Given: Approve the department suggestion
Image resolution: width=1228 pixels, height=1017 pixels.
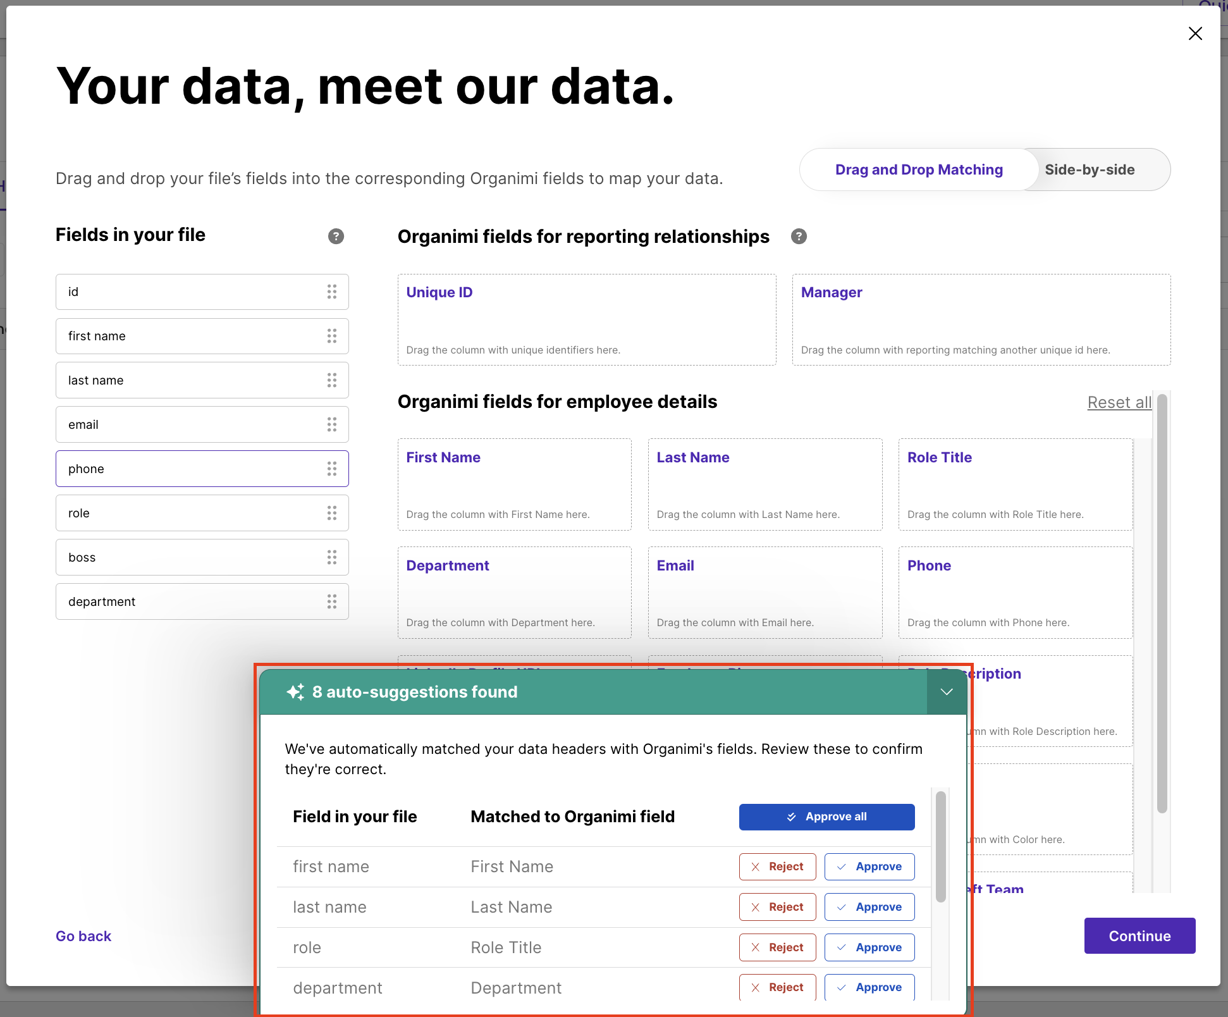Looking at the screenshot, I should coord(869,987).
